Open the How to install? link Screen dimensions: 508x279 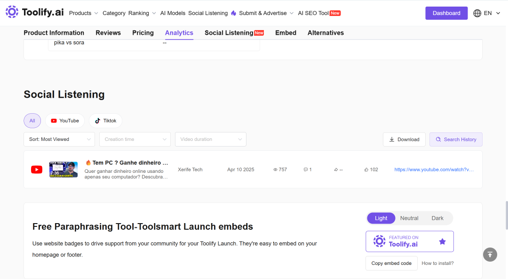click(437, 263)
